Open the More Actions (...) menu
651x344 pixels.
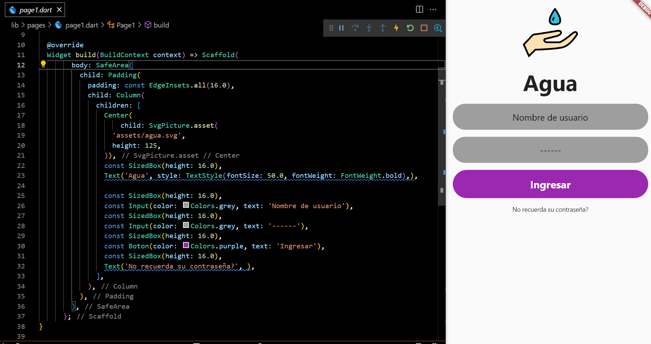pos(433,10)
